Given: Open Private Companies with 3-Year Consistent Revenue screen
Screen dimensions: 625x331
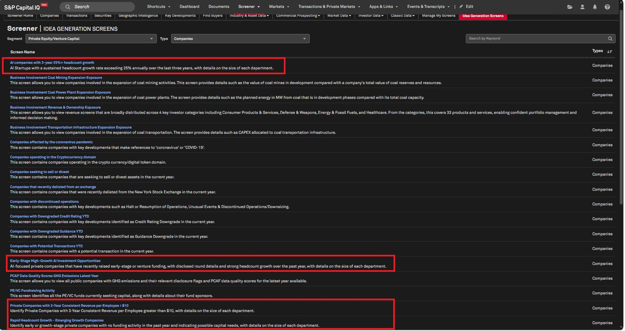Looking at the screenshot, I should click(x=69, y=305).
